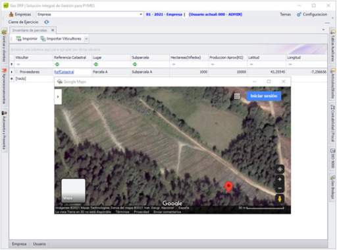Viewport: 337px width, 250px height.
Task: Click Cierre de Ejercicio
Action: coord(23,22)
